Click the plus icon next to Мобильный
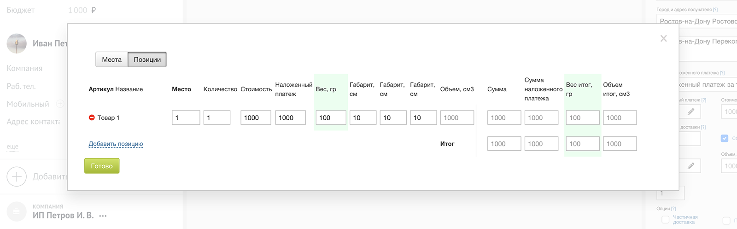This screenshot has height=229, width=737. tap(60, 104)
